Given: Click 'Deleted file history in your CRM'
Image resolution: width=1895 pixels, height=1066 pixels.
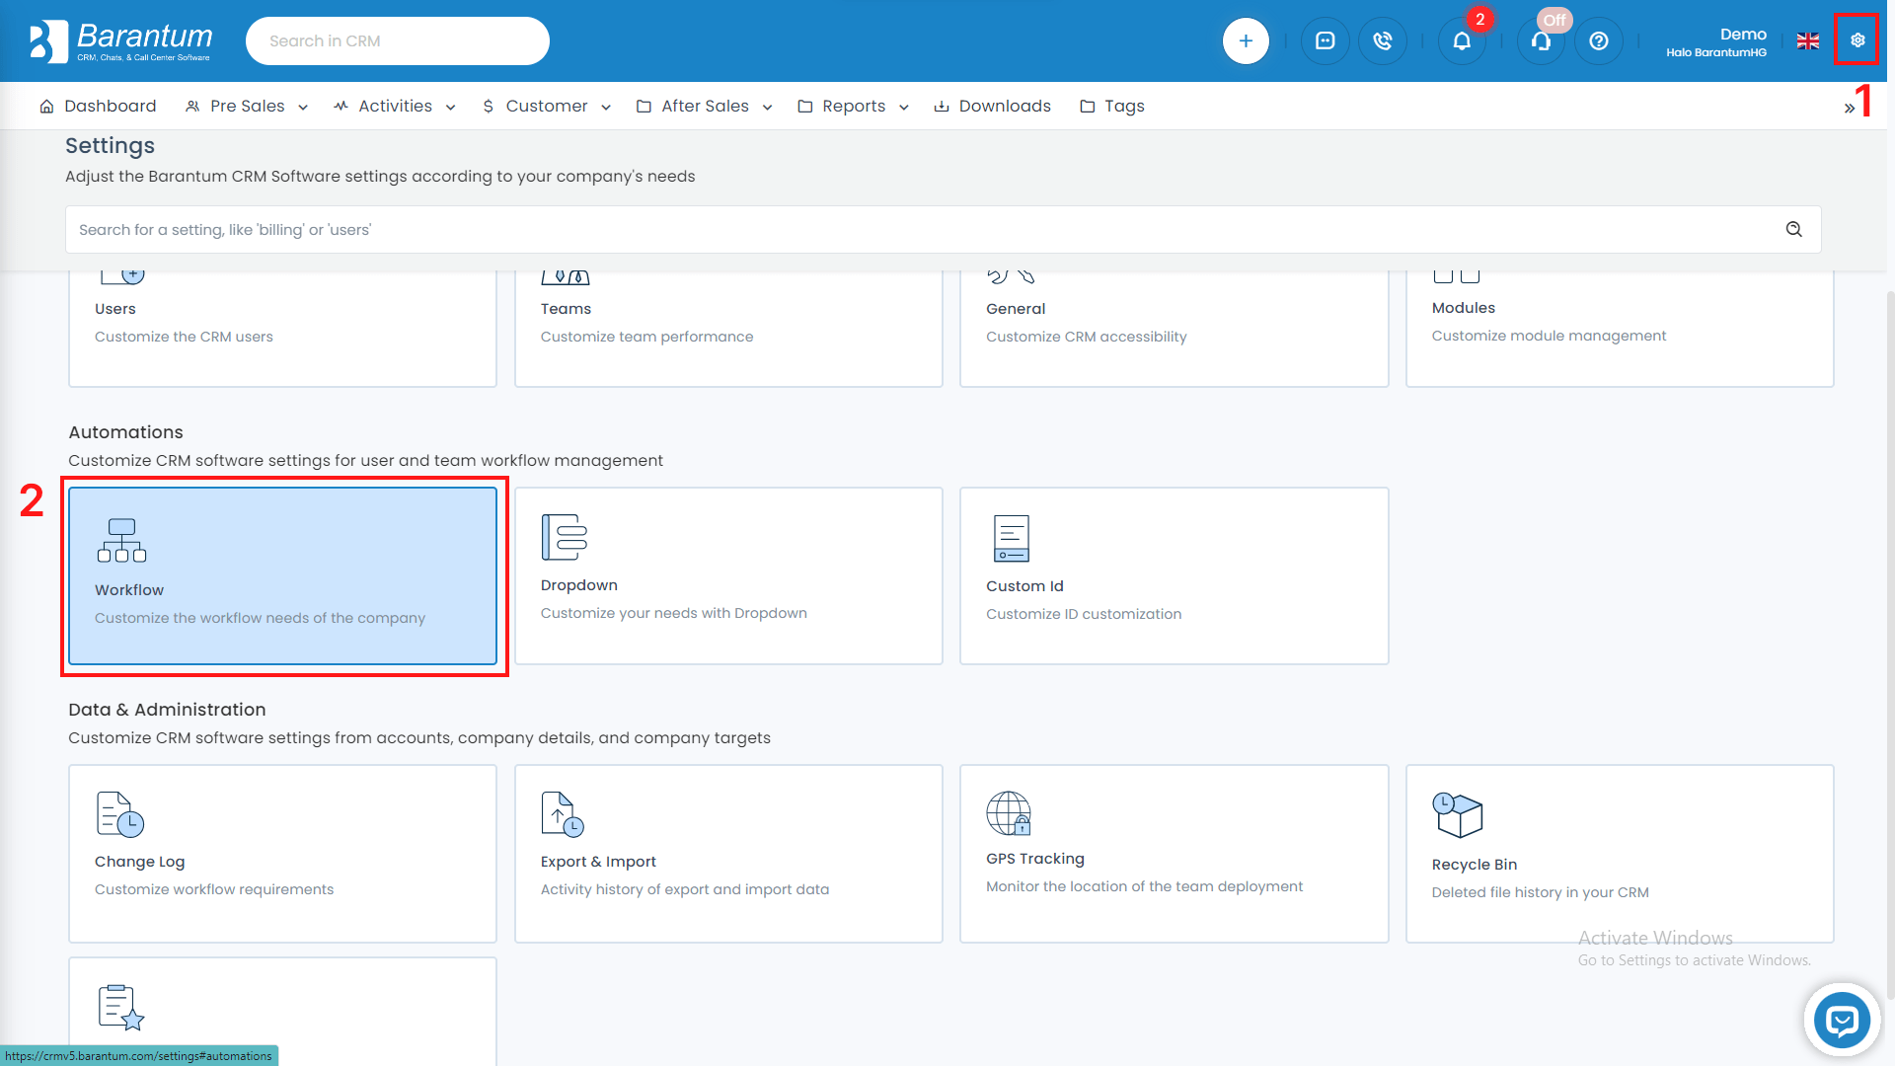Looking at the screenshot, I should coord(1540,892).
